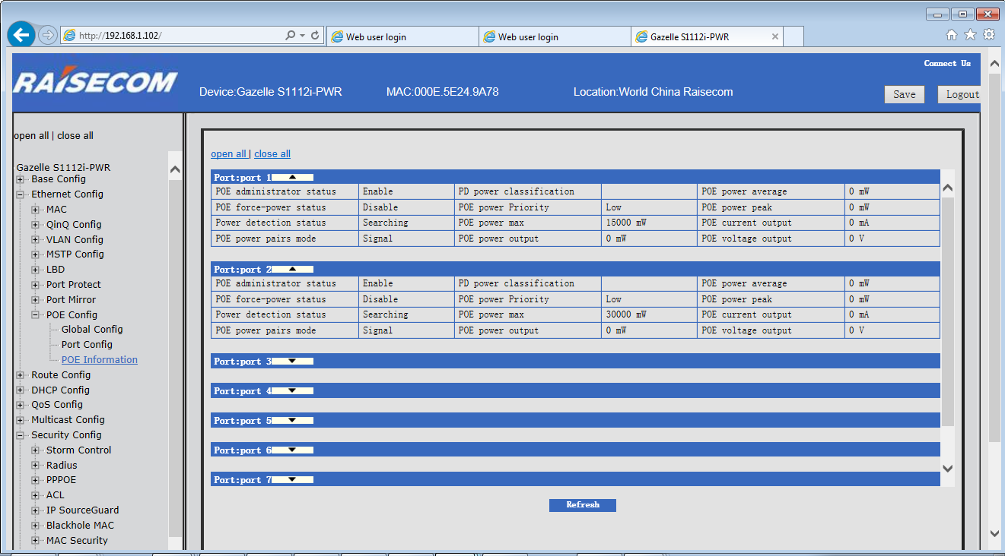Viewport: 1005px width, 556px height.
Task: Click port list scrollbar down arrow
Action: tap(947, 469)
